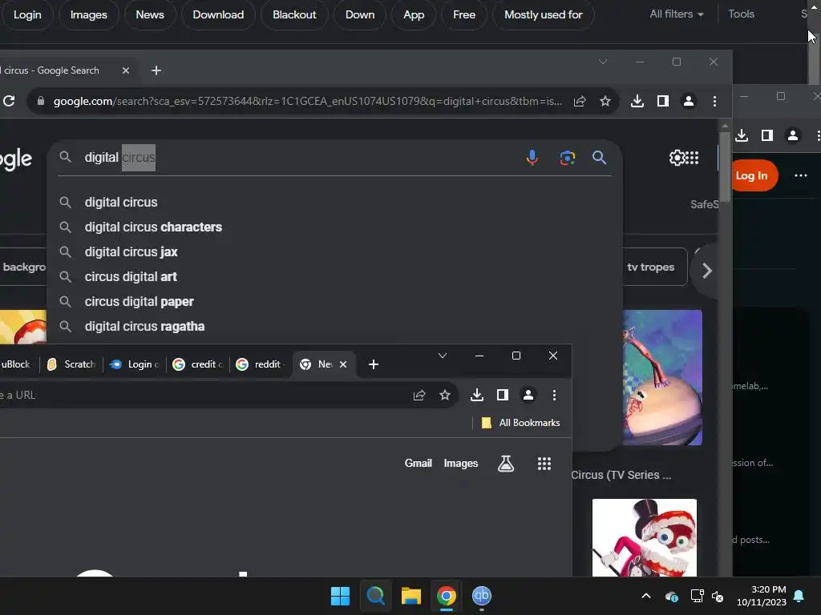Select suggestion 'digital circus jax'
The width and height of the screenshot is (821, 615).
coord(334,251)
